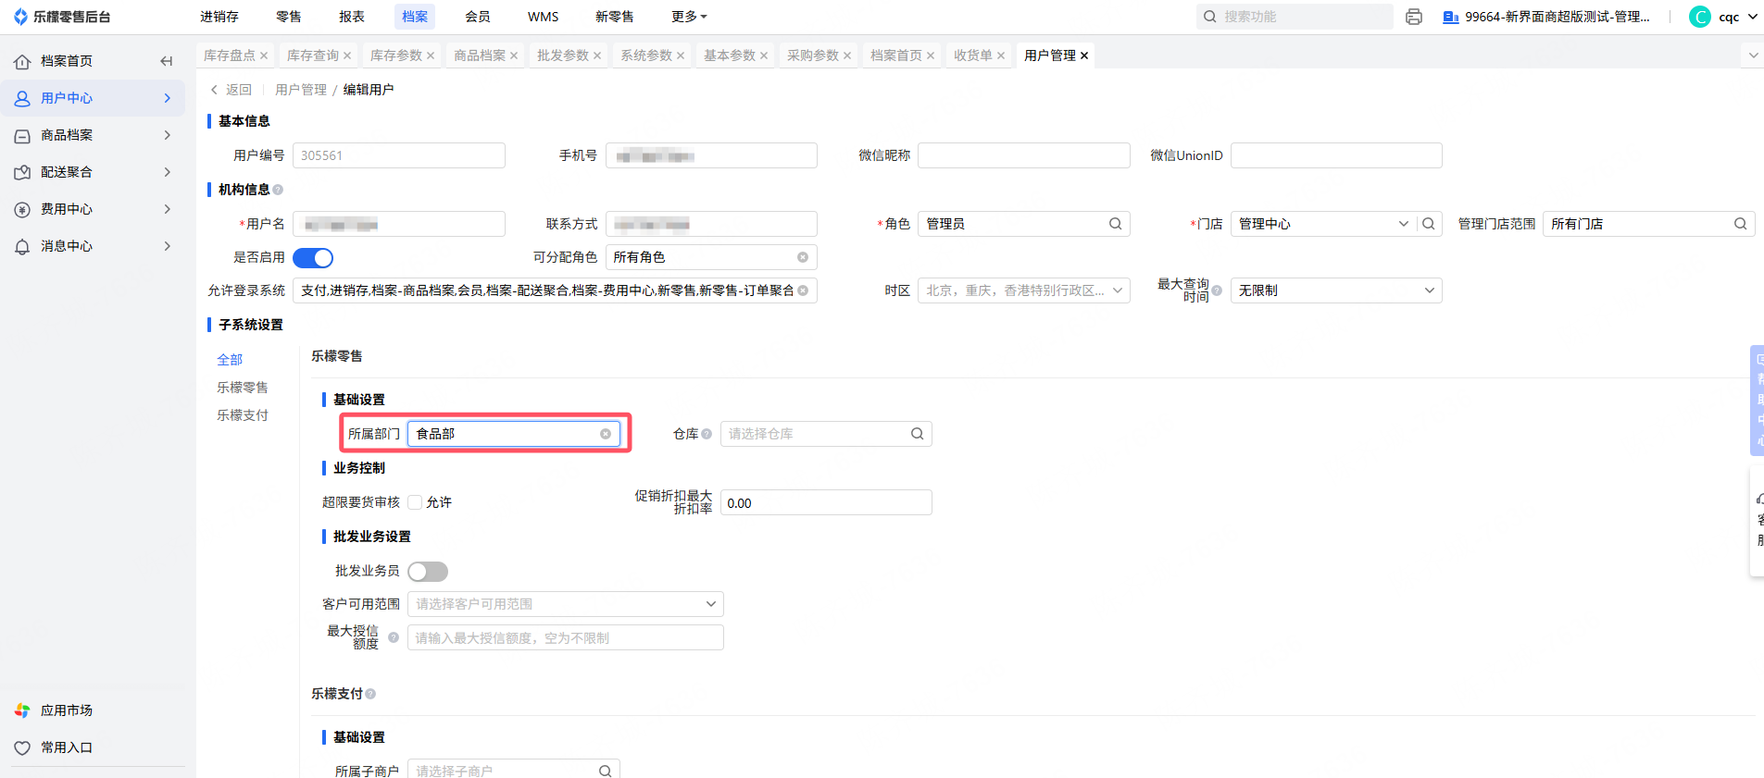
Task: Toggle the 批发业务员 switch
Action: point(428,571)
